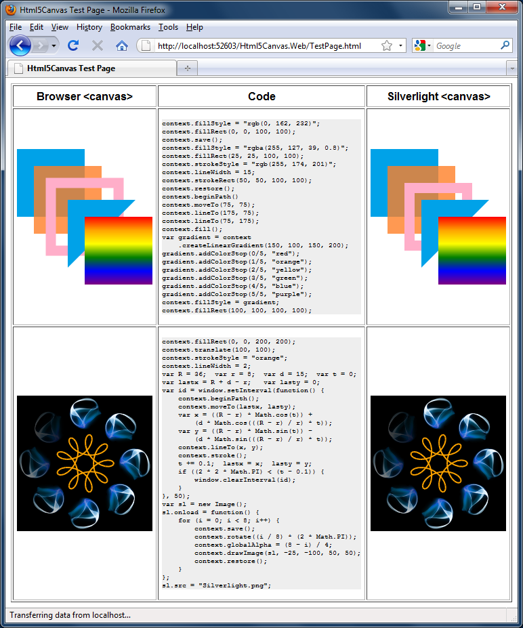
Task: Open the Google search engine selector
Action: pyautogui.click(x=423, y=45)
